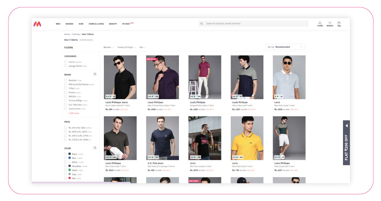Click the 'Rs. 2029' price text
Screen dimensions: 381x201
278,109
